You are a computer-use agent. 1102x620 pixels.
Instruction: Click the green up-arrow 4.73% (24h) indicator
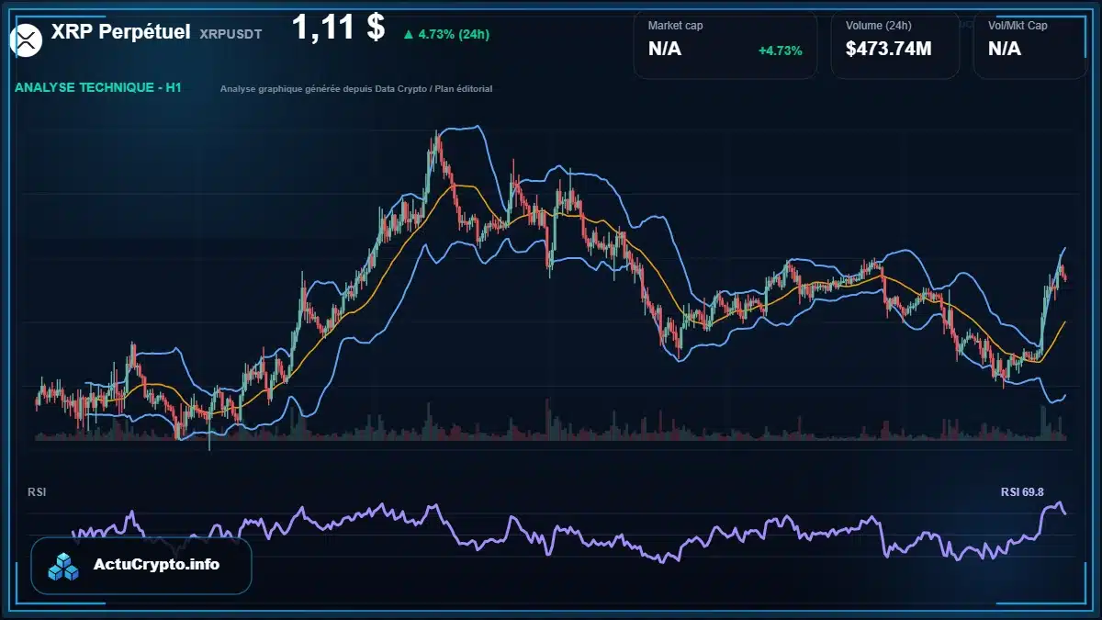pos(446,34)
